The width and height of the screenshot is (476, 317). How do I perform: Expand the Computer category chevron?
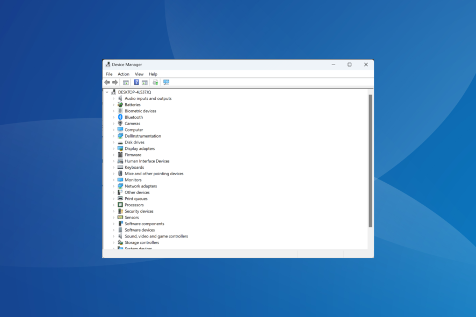[114, 129]
